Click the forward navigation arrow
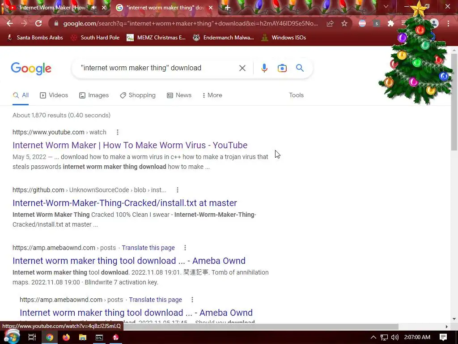Image resolution: width=458 pixels, height=344 pixels. [x=24, y=23]
